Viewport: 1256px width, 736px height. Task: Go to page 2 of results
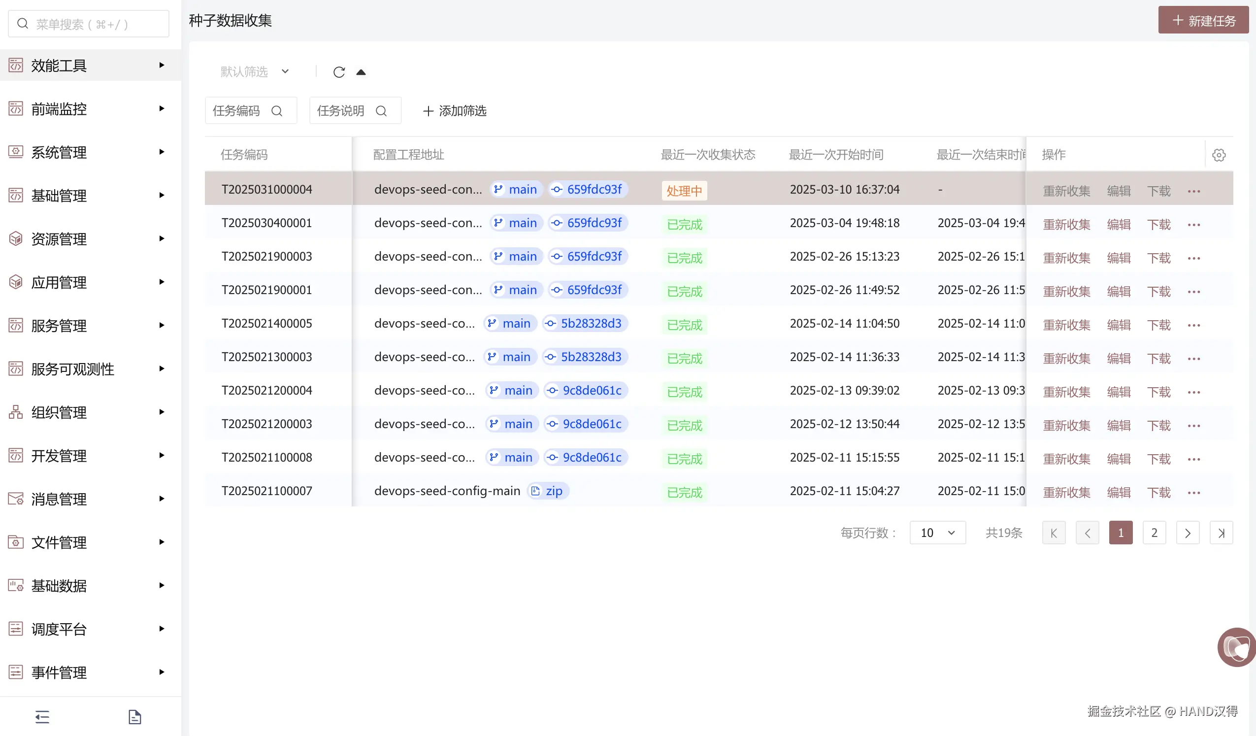pos(1154,533)
